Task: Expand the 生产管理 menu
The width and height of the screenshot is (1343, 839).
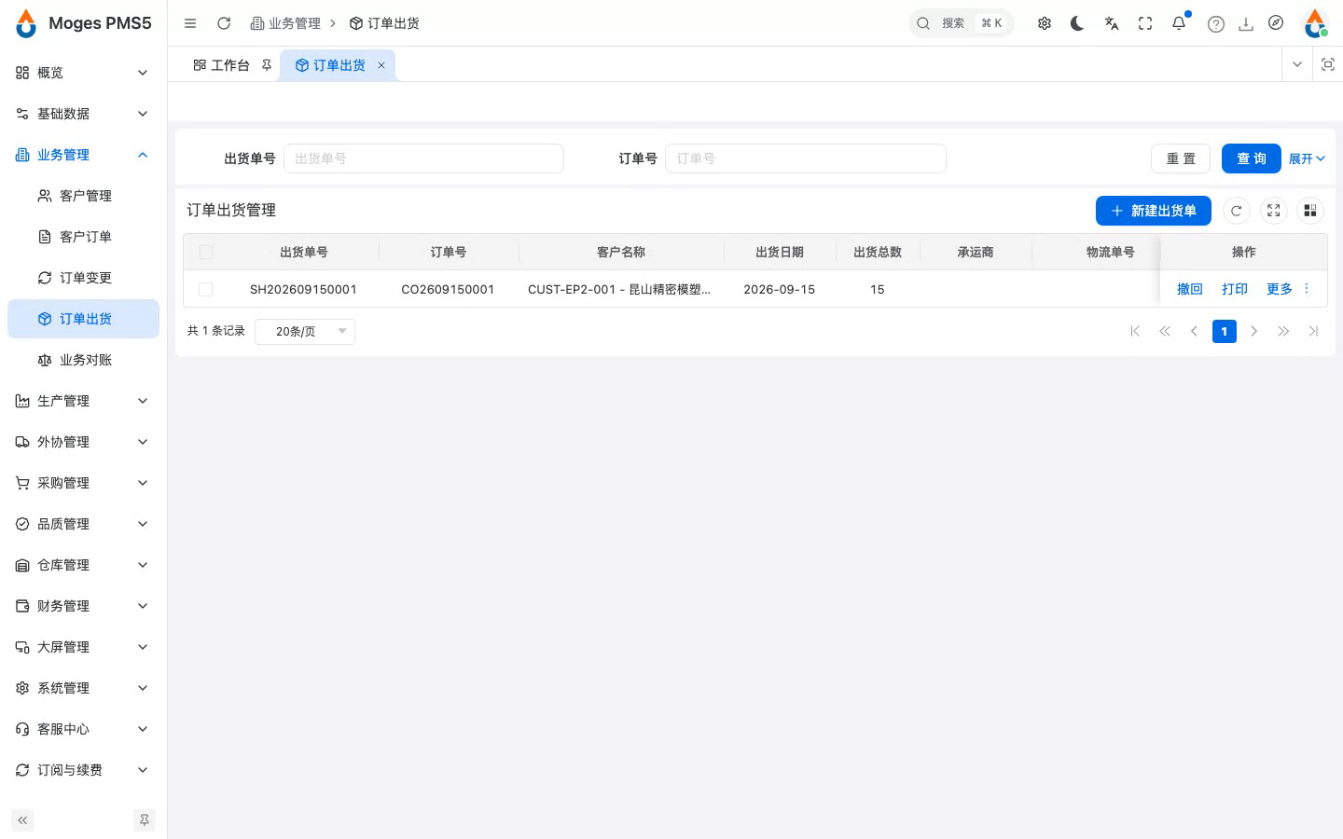Action: pos(82,401)
